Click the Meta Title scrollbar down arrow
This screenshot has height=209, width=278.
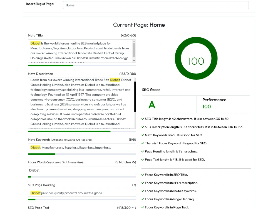pyautogui.click(x=134, y=60)
